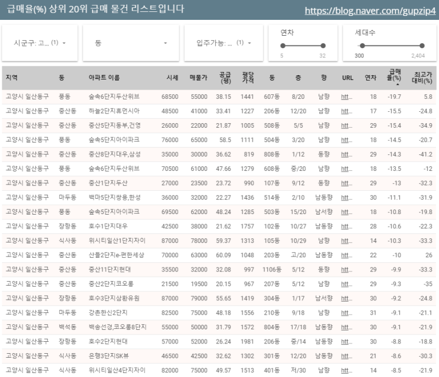Open URL link for 호수2단지현대 row
Screen dimensions: 439x377
[346, 342]
